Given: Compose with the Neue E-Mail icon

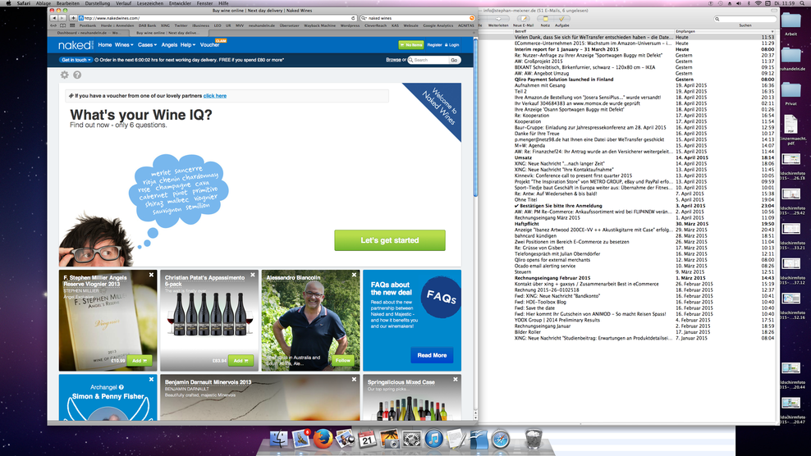Looking at the screenshot, I should [x=524, y=19].
